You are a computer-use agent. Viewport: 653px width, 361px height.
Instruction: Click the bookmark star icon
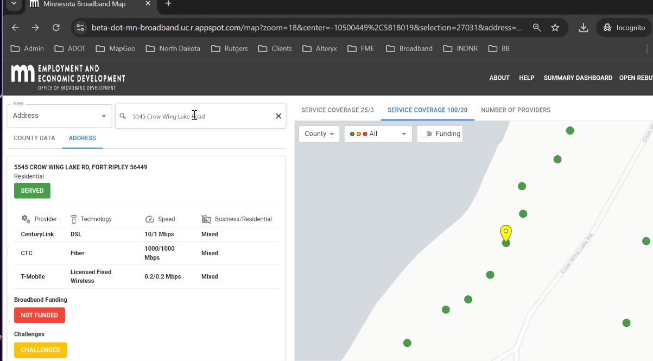(x=555, y=28)
